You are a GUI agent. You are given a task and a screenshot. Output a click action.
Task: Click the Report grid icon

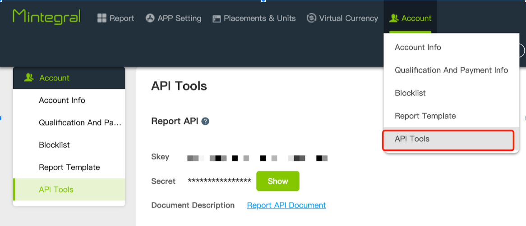102,18
